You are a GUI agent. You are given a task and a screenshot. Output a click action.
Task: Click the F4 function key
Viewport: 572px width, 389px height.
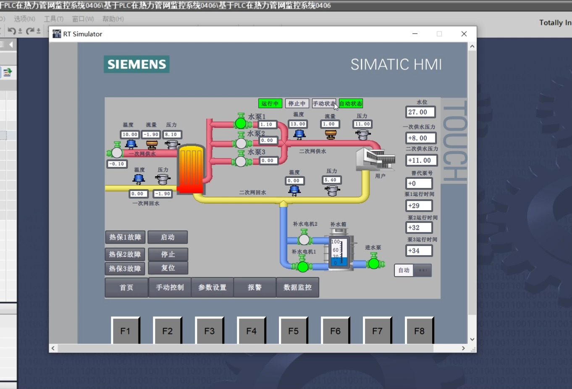pos(252,331)
